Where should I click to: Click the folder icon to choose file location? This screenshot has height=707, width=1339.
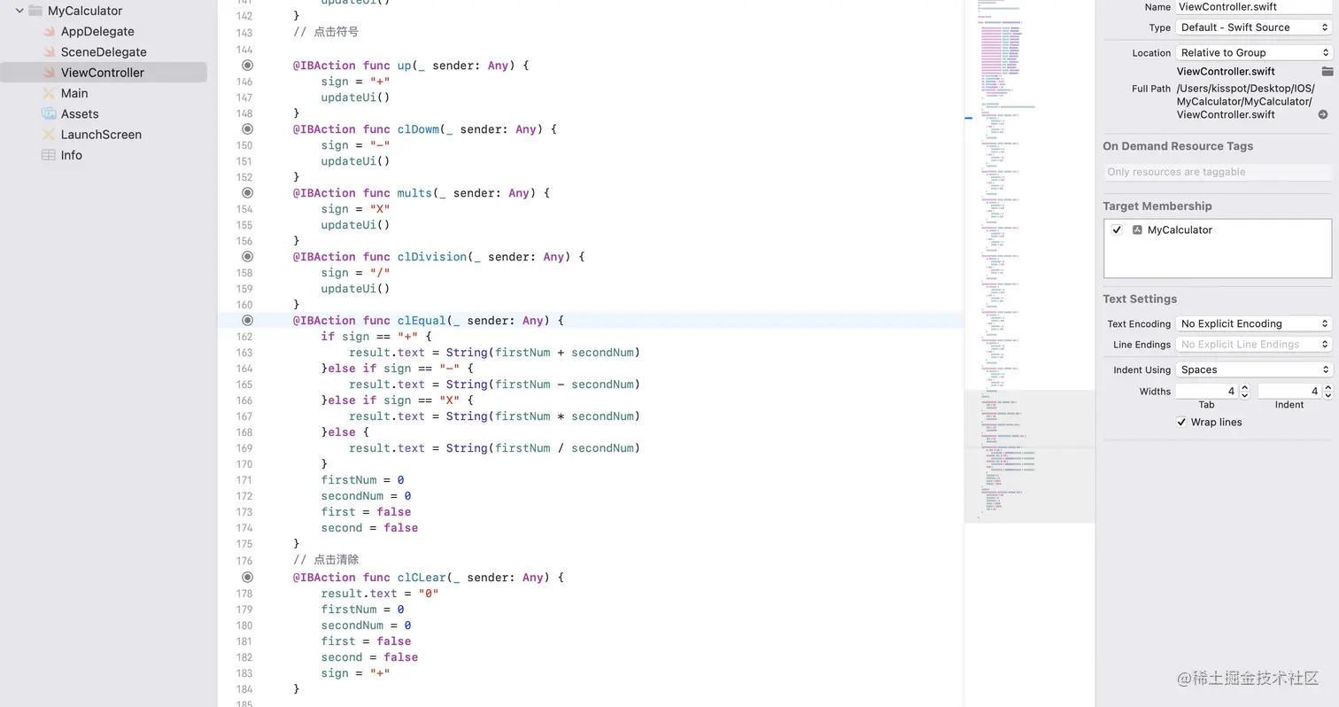tap(1327, 72)
